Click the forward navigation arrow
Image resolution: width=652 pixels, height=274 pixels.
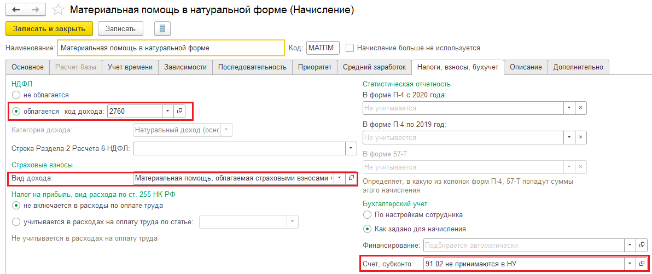point(35,10)
